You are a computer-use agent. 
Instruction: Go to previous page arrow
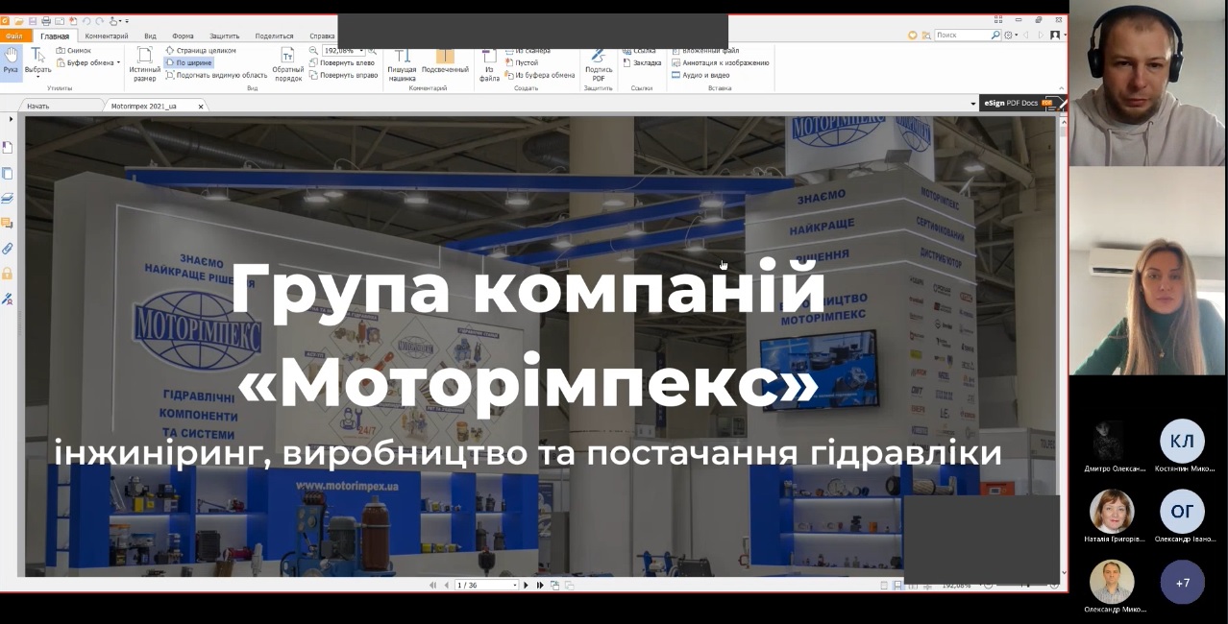446,585
